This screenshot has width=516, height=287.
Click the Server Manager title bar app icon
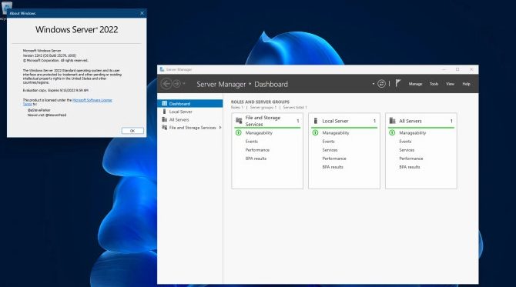coord(162,69)
